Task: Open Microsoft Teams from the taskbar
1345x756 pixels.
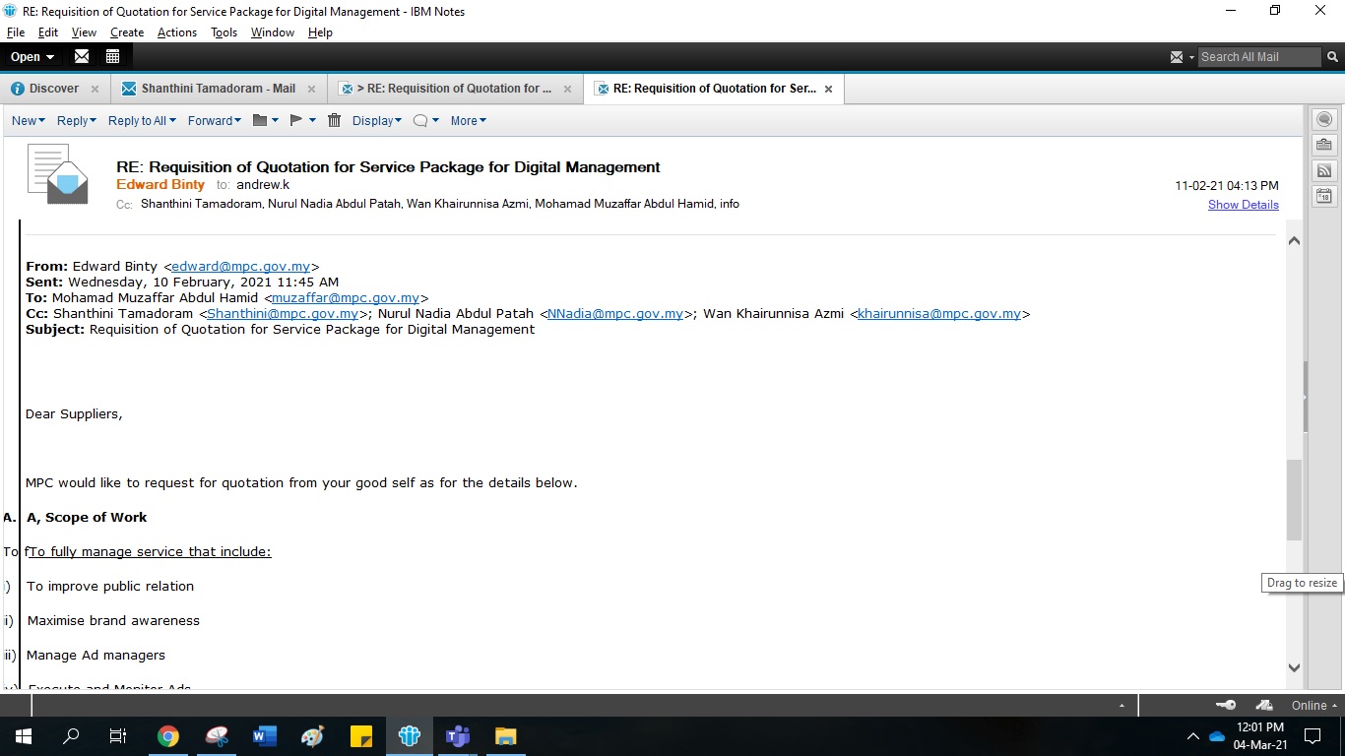Action: (x=458, y=735)
